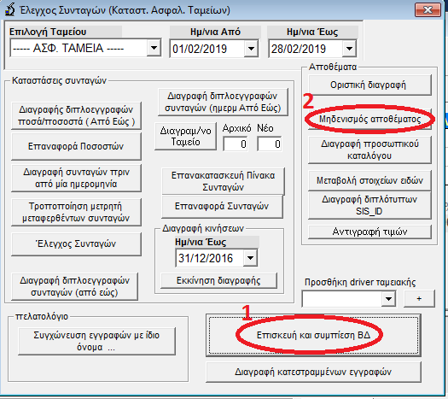Expand the Επιλογή Ταμείου dropdown
448x399 pixels.
pyautogui.click(x=154, y=48)
